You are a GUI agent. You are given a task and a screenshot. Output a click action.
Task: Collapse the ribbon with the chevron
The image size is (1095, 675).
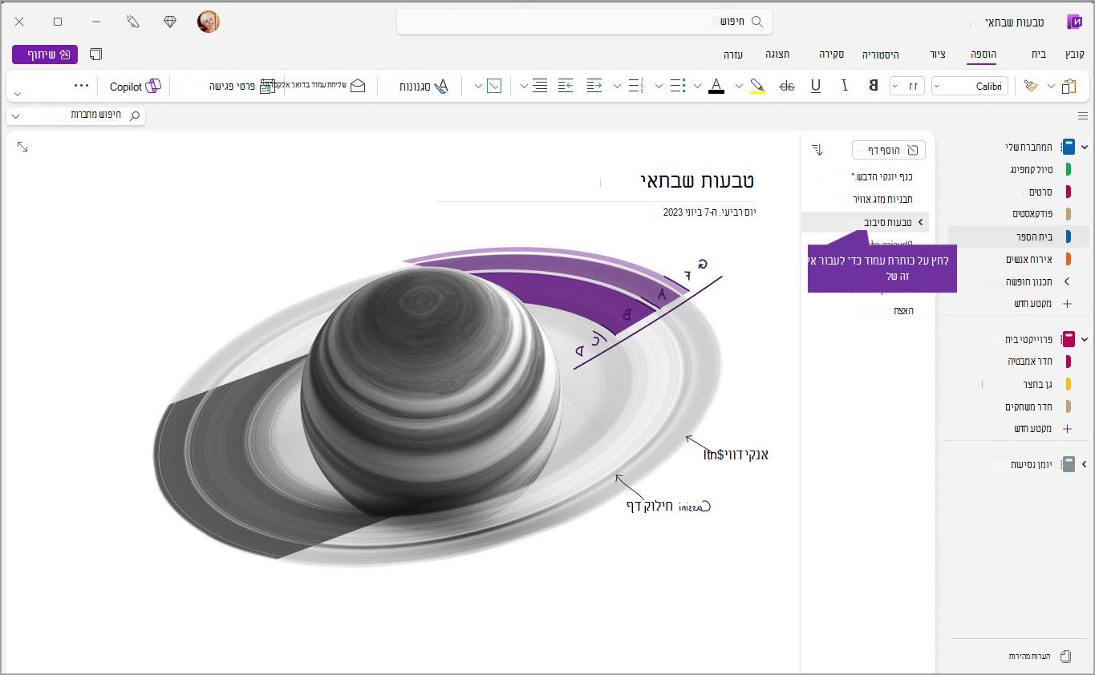point(18,94)
